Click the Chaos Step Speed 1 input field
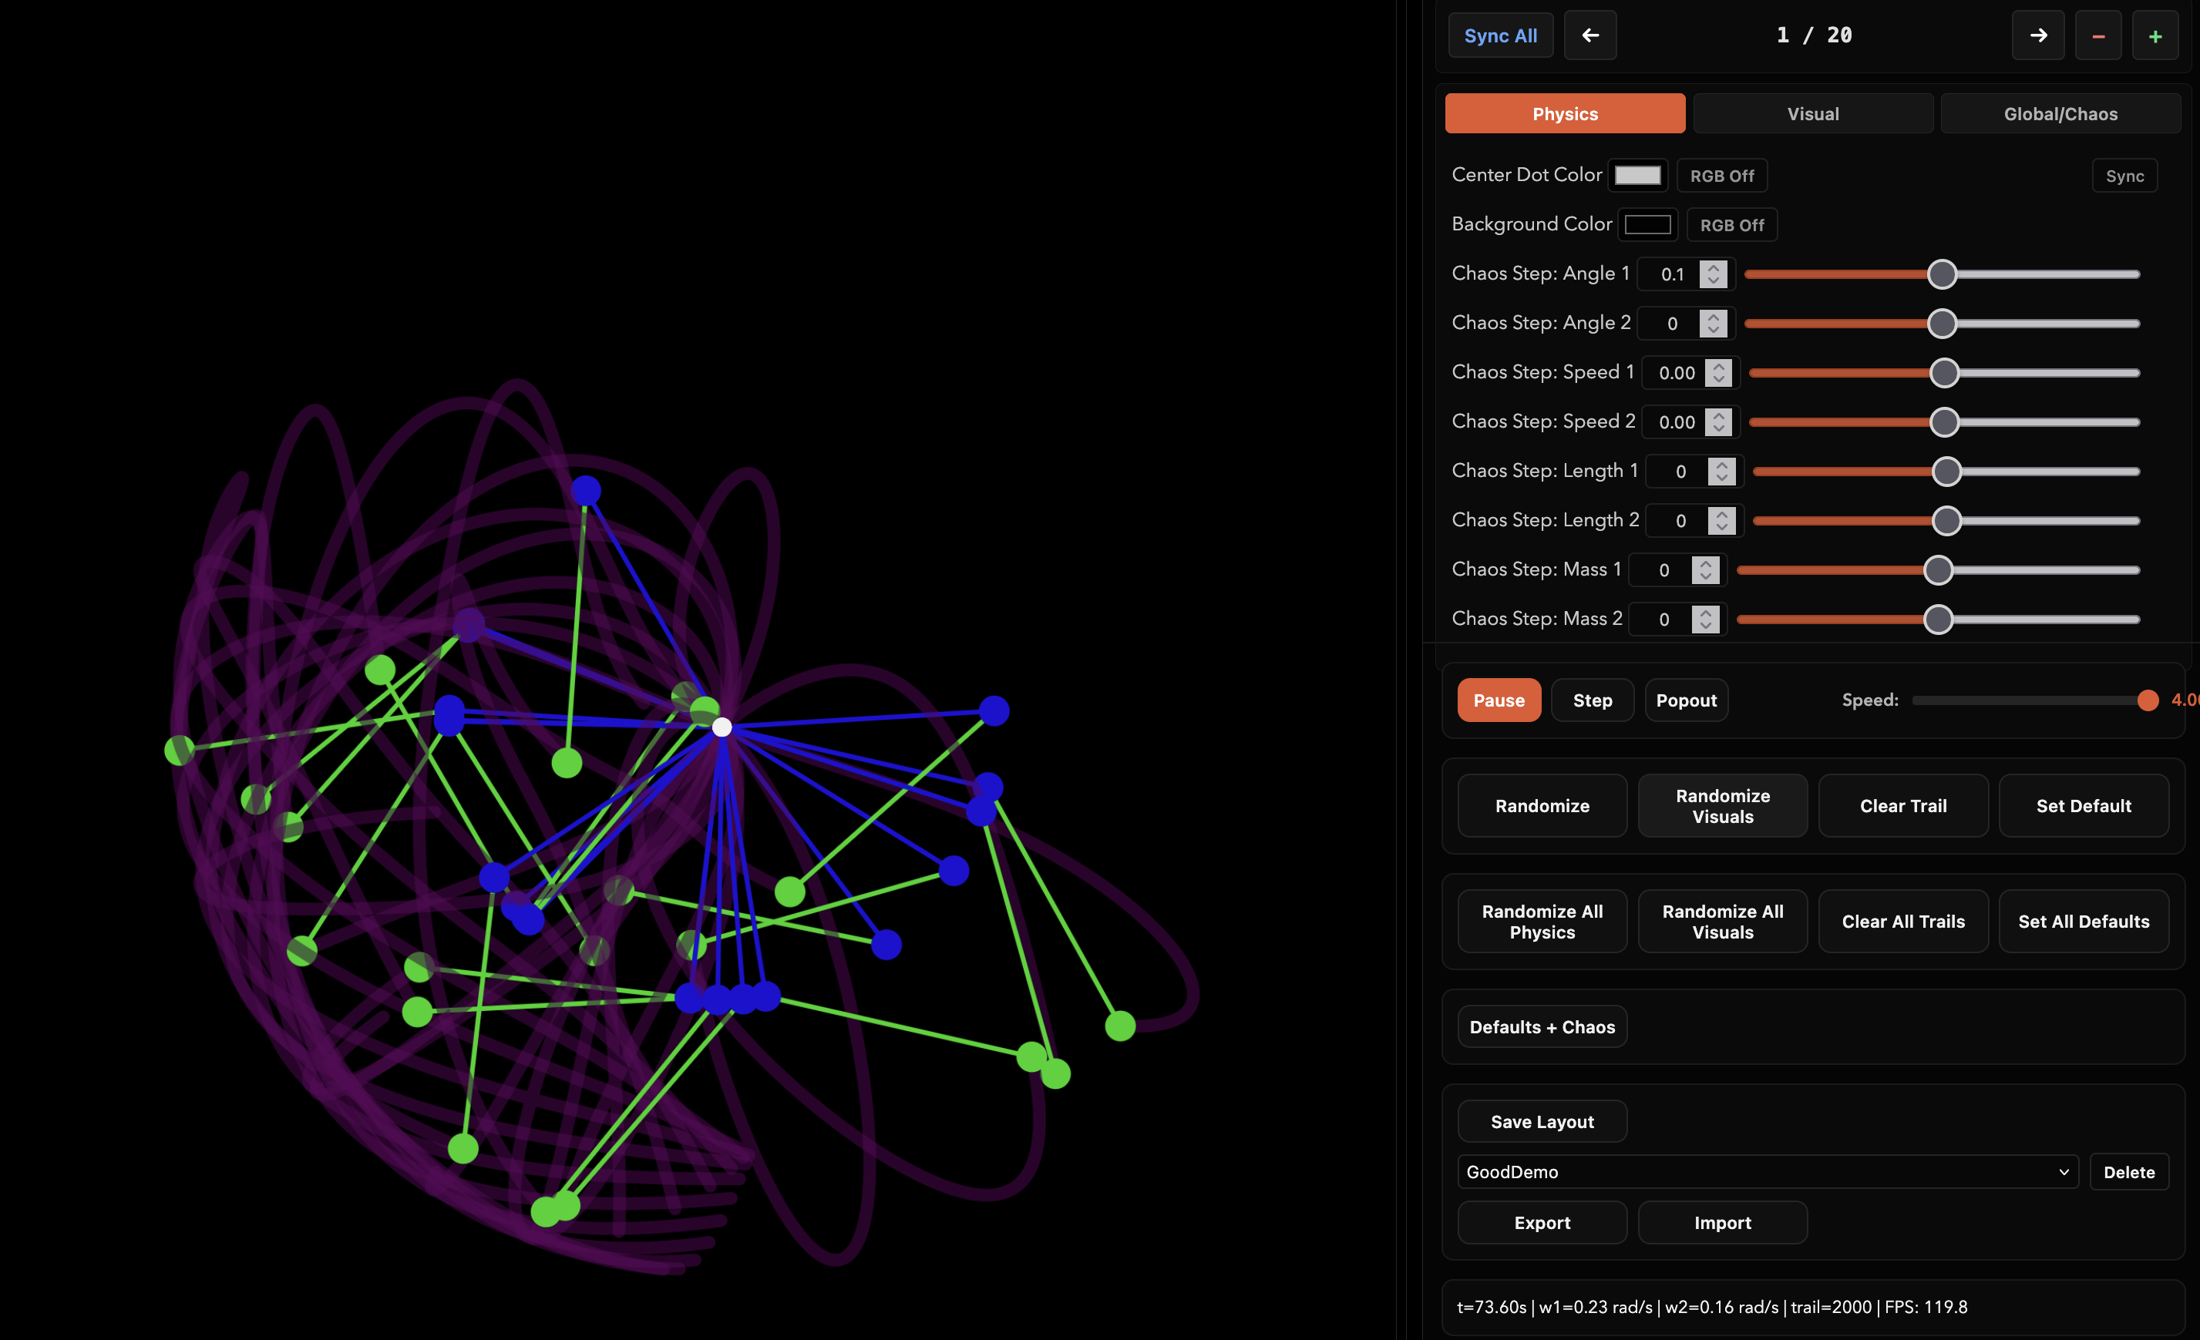 pos(1676,373)
